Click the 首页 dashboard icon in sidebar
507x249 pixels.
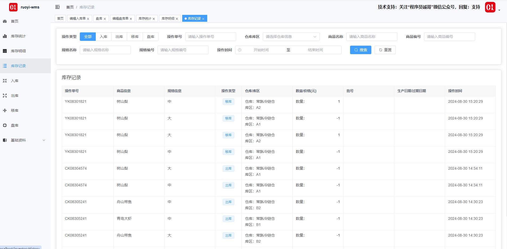[5, 21]
